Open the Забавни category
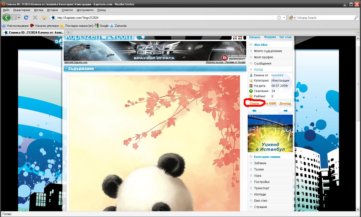 pos(260,163)
